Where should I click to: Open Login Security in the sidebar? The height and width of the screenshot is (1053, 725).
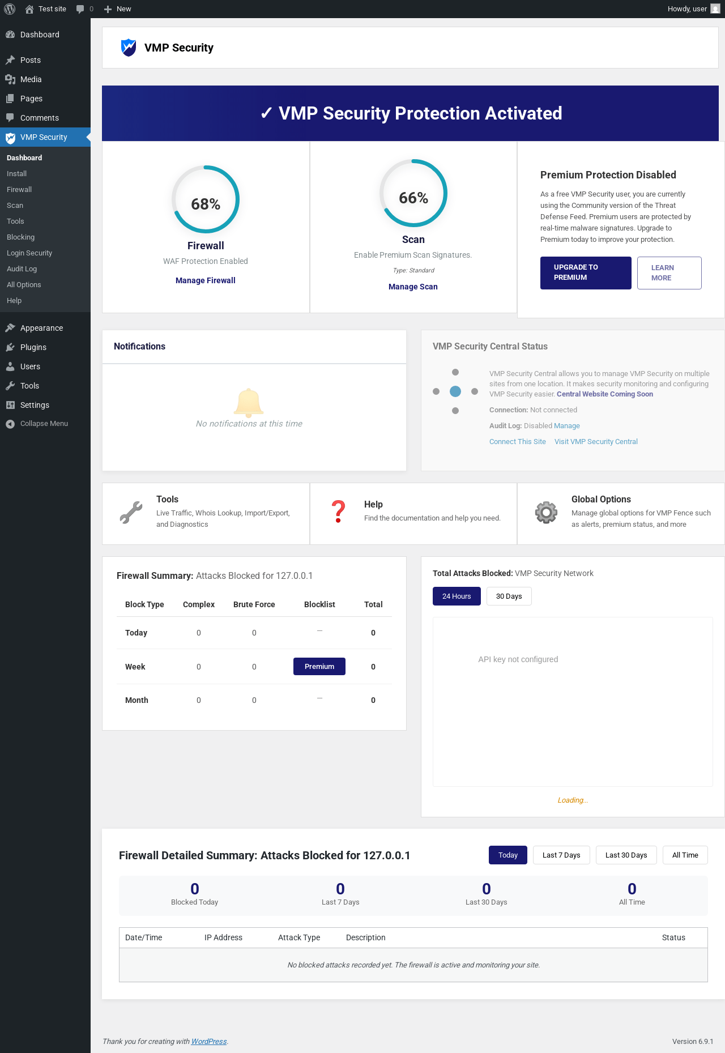click(x=29, y=253)
